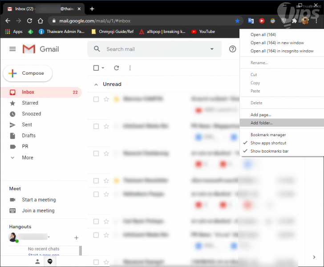Click into the Search mail field
Image resolution: width=324 pixels, height=267 pixels.
pyautogui.click(x=154, y=49)
